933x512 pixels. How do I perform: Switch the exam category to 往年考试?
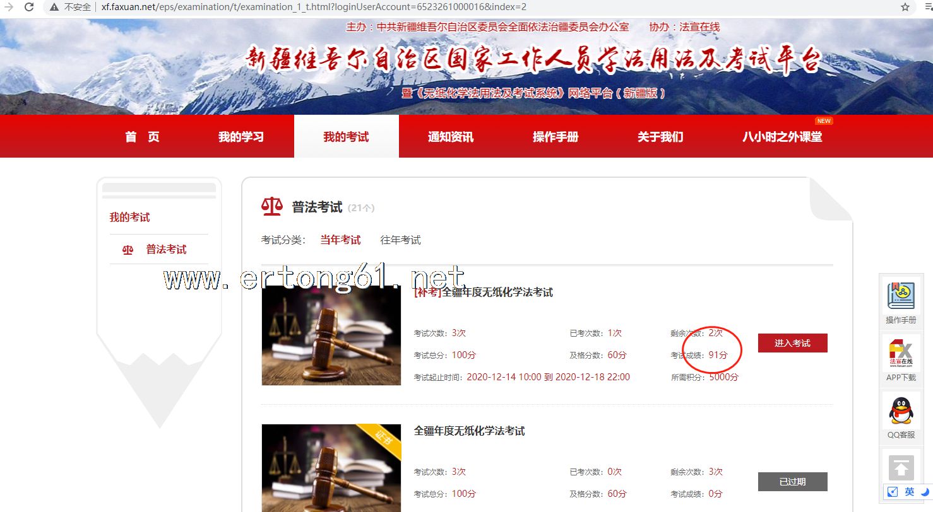(400, 240)
